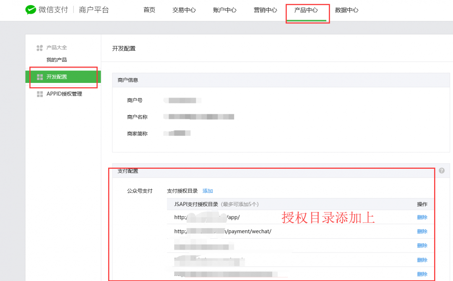The width and height of the screenshot is (453, 281).
Task: Click the blurred 商户名称 value
Action: coord(199,117)
